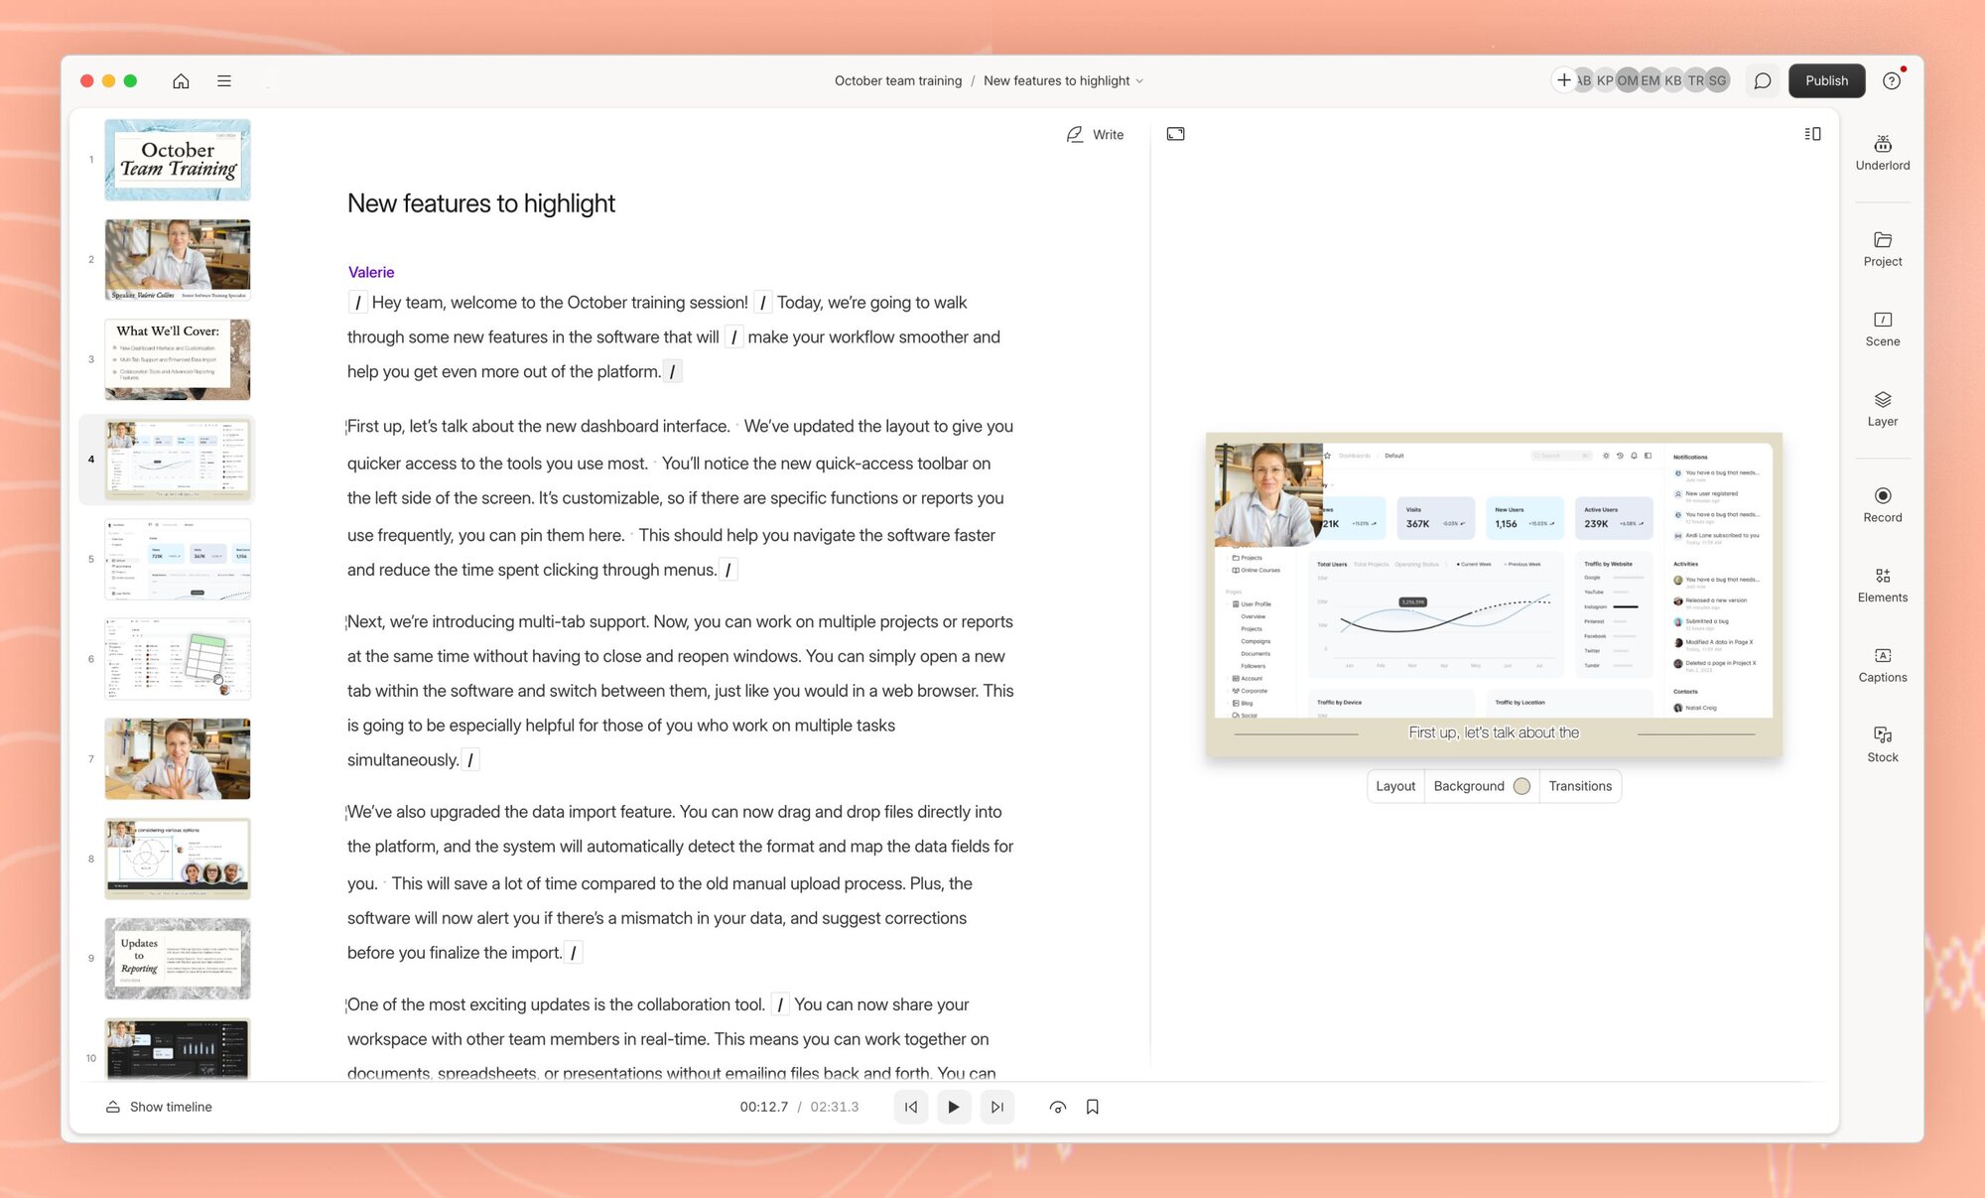1985x1198 pixels.
Task: Show timeline at bottom left
Action: click(159, 1107)
